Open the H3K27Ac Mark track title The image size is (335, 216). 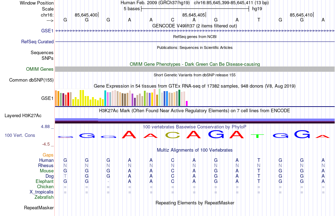pyautogui.click(x=195, y=111)
